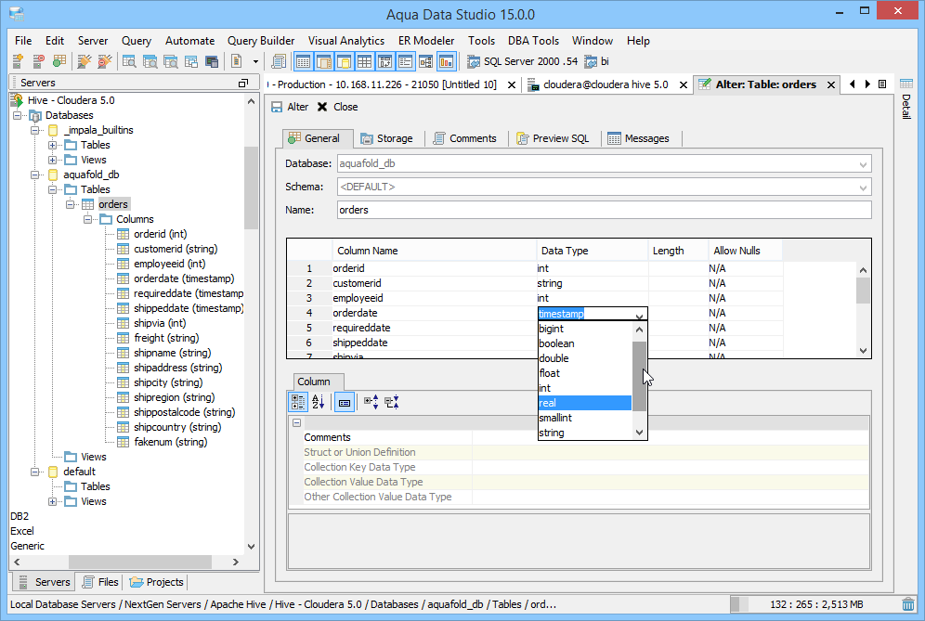This screenshot has width=925, height=621.
Task: Click the Servers panel restore icon
Action: pyautogui.click(x=243, y=84)
